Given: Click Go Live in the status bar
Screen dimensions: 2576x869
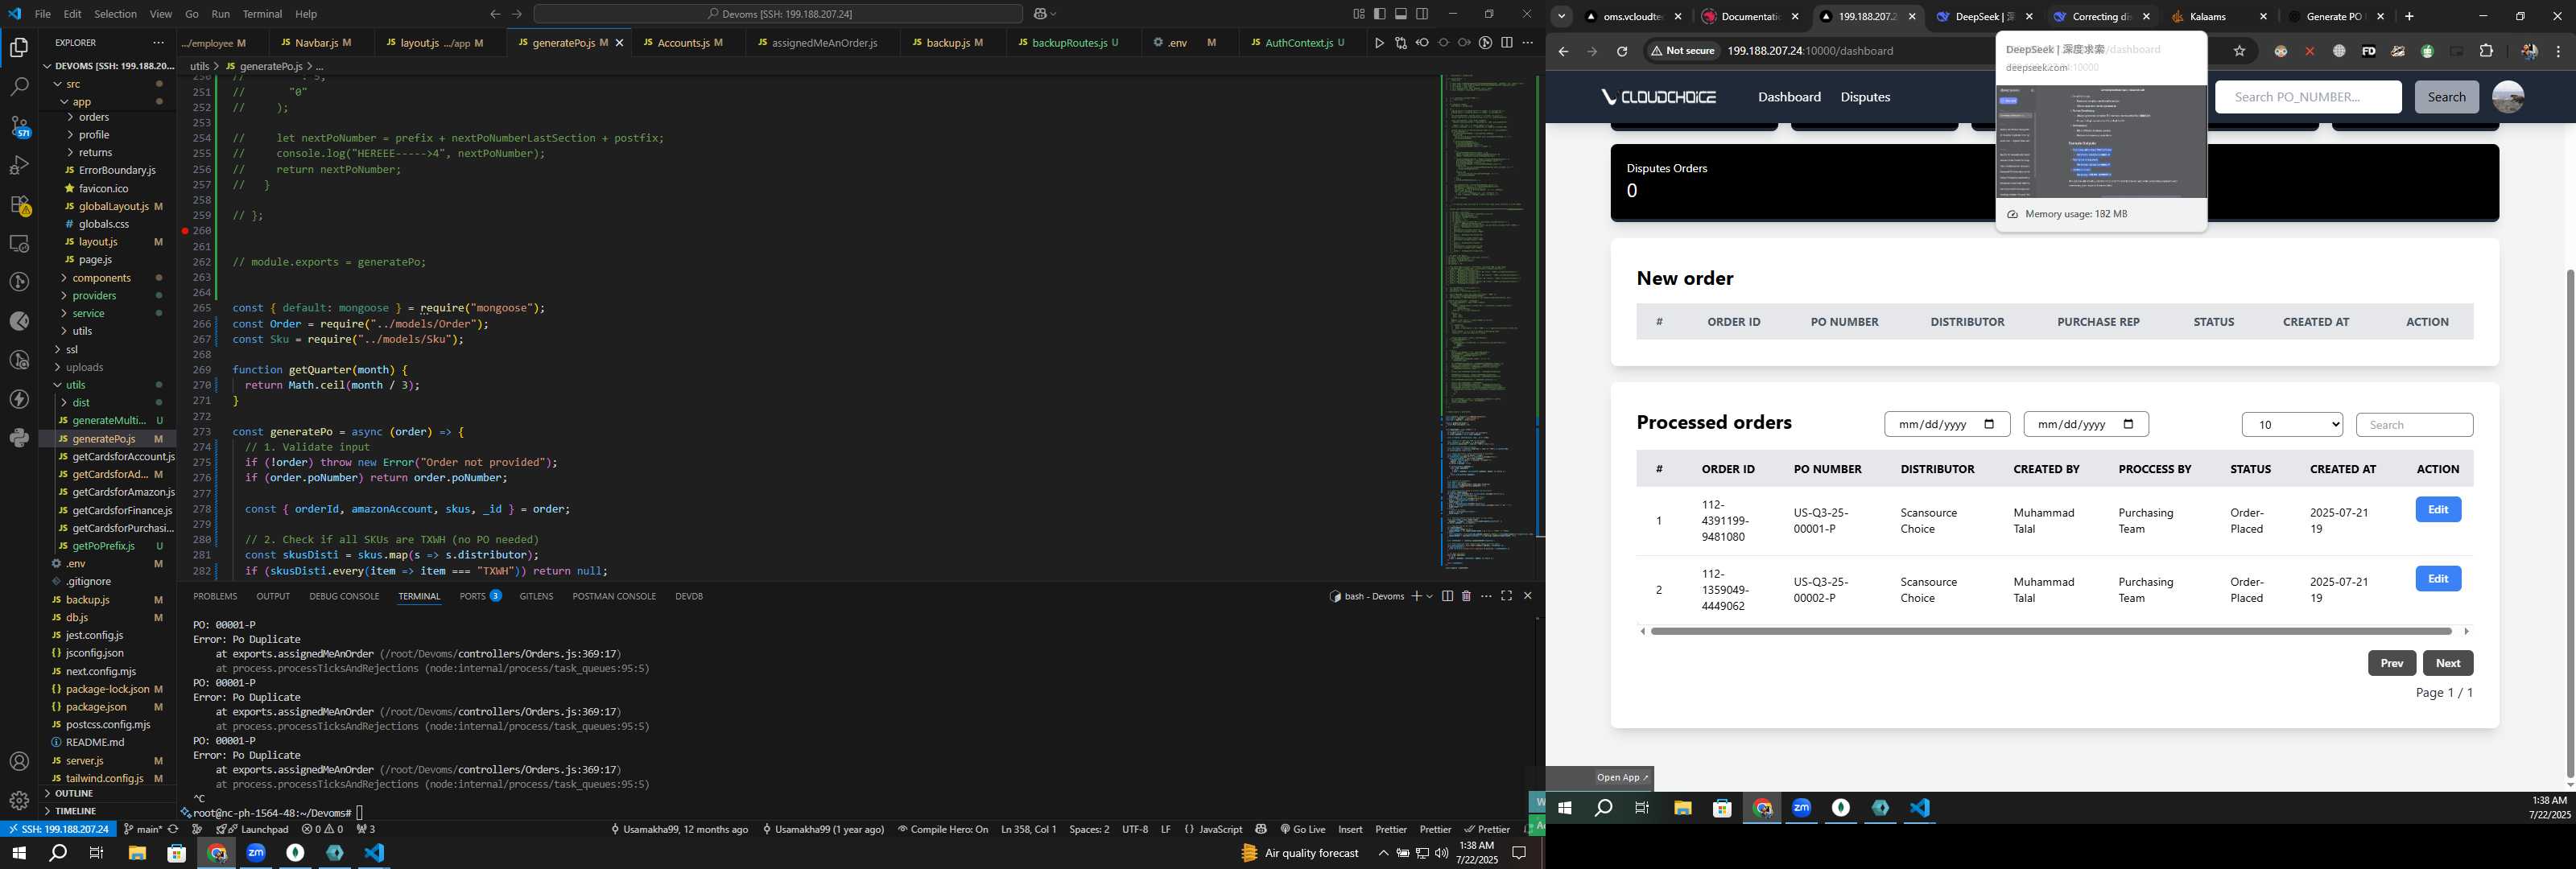Looking at the screenshot, I should pos(1302,829).
